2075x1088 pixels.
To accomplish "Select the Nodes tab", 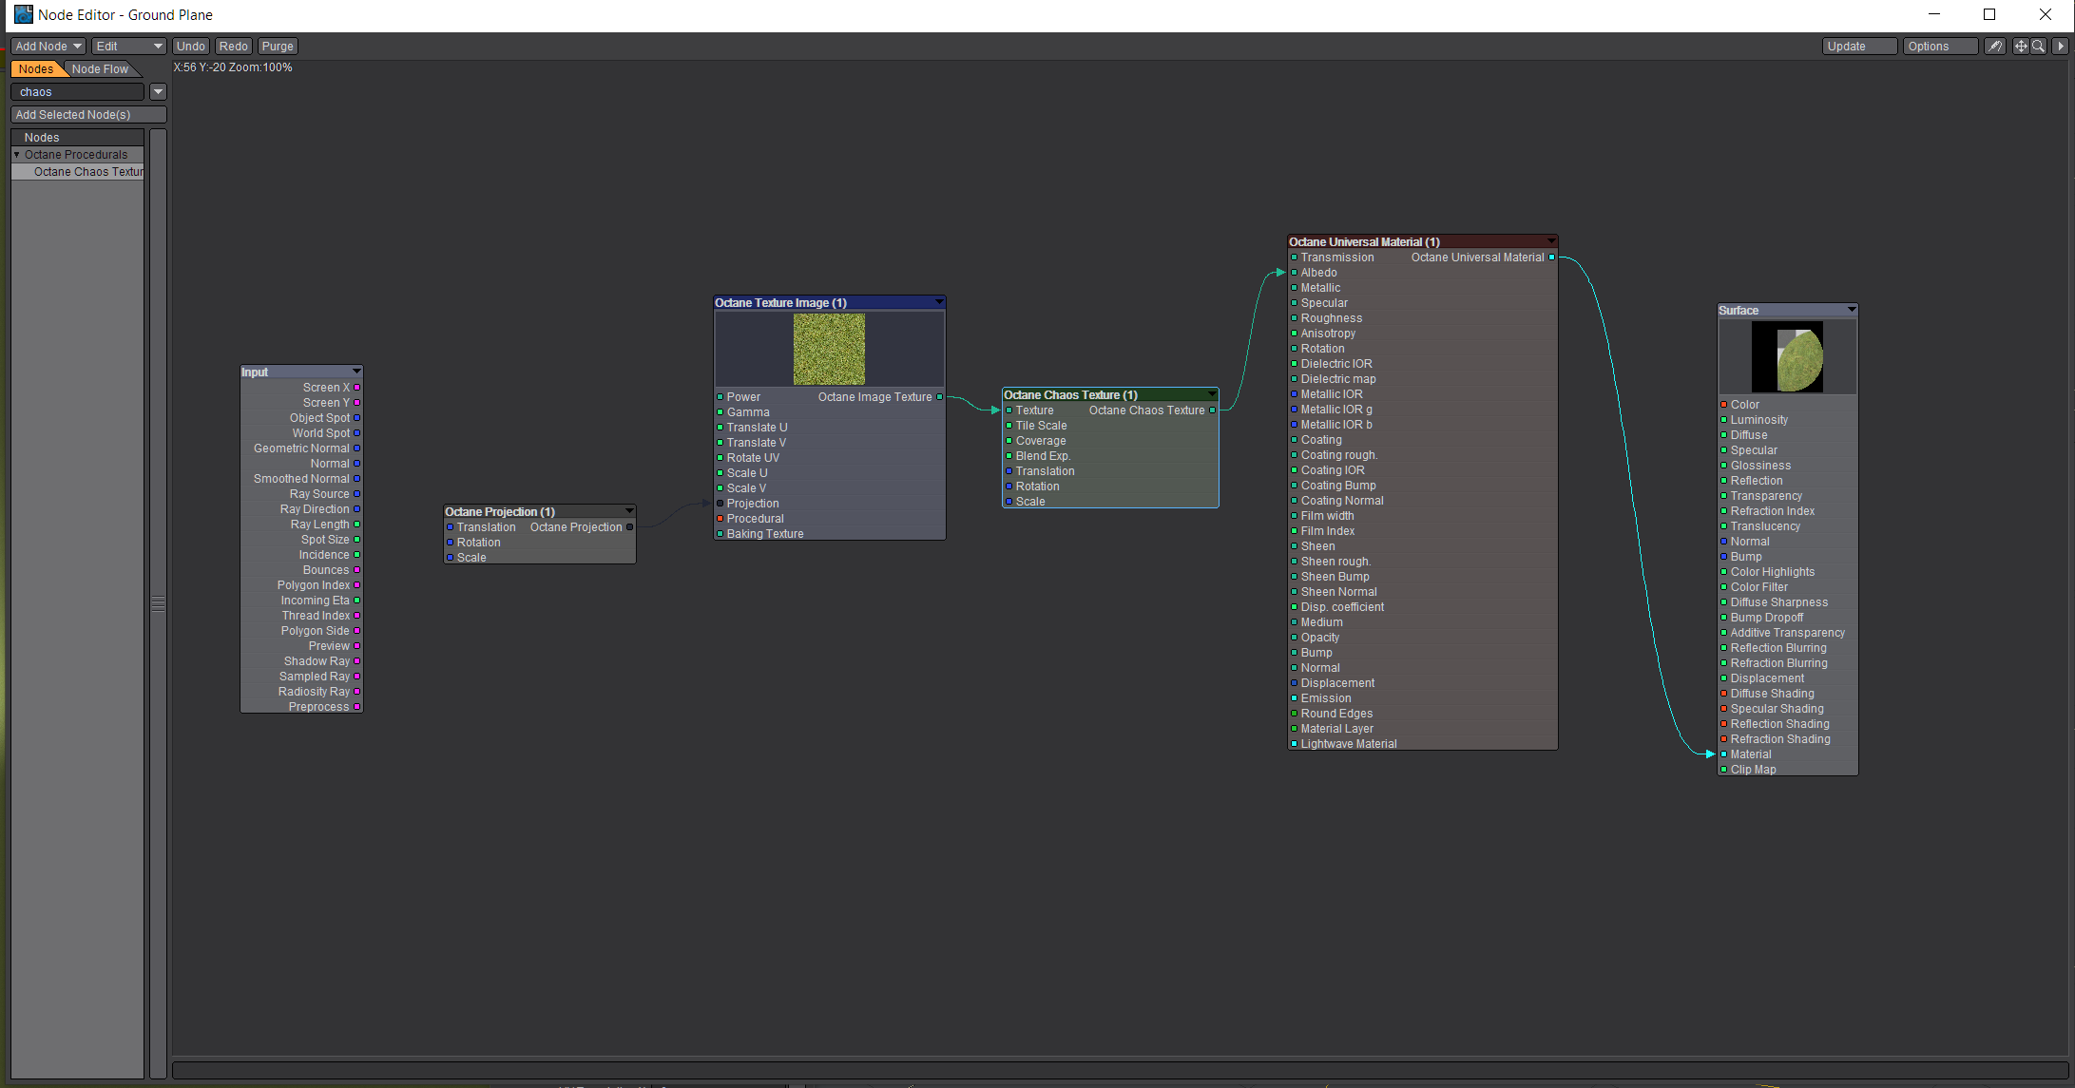I will pos(36,68).
